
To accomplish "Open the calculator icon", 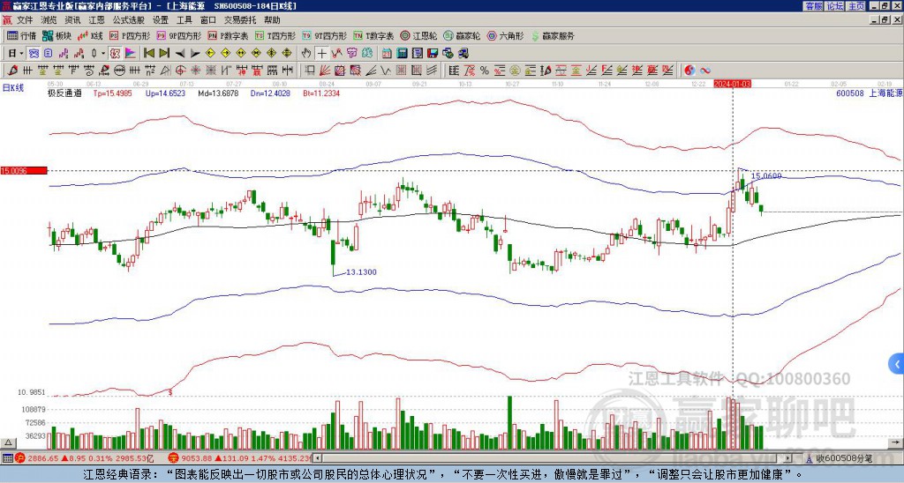I will pyautogui.click(x=403, y=54).
